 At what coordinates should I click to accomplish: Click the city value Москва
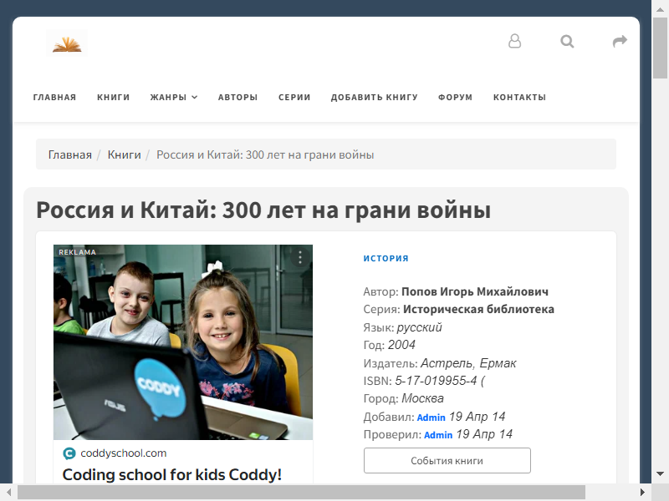click(x=423, y=398)
